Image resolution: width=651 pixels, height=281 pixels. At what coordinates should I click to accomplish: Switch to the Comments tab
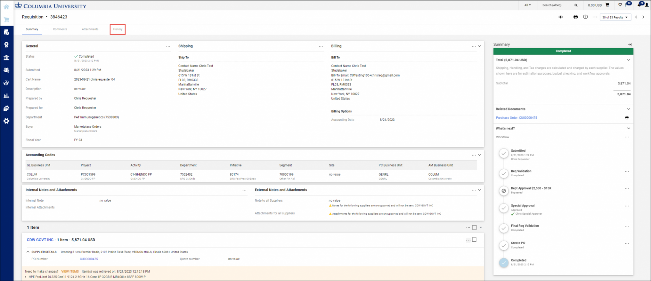click(60, 29)
